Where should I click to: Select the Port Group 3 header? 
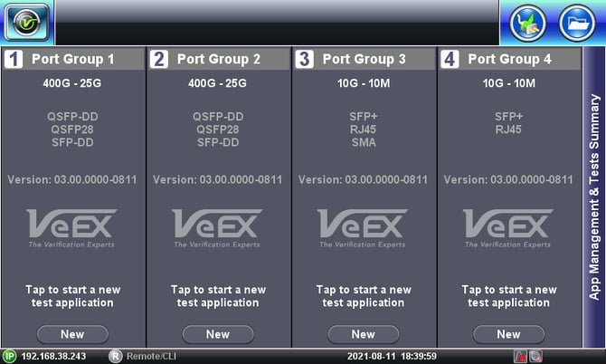click(365, 59)
